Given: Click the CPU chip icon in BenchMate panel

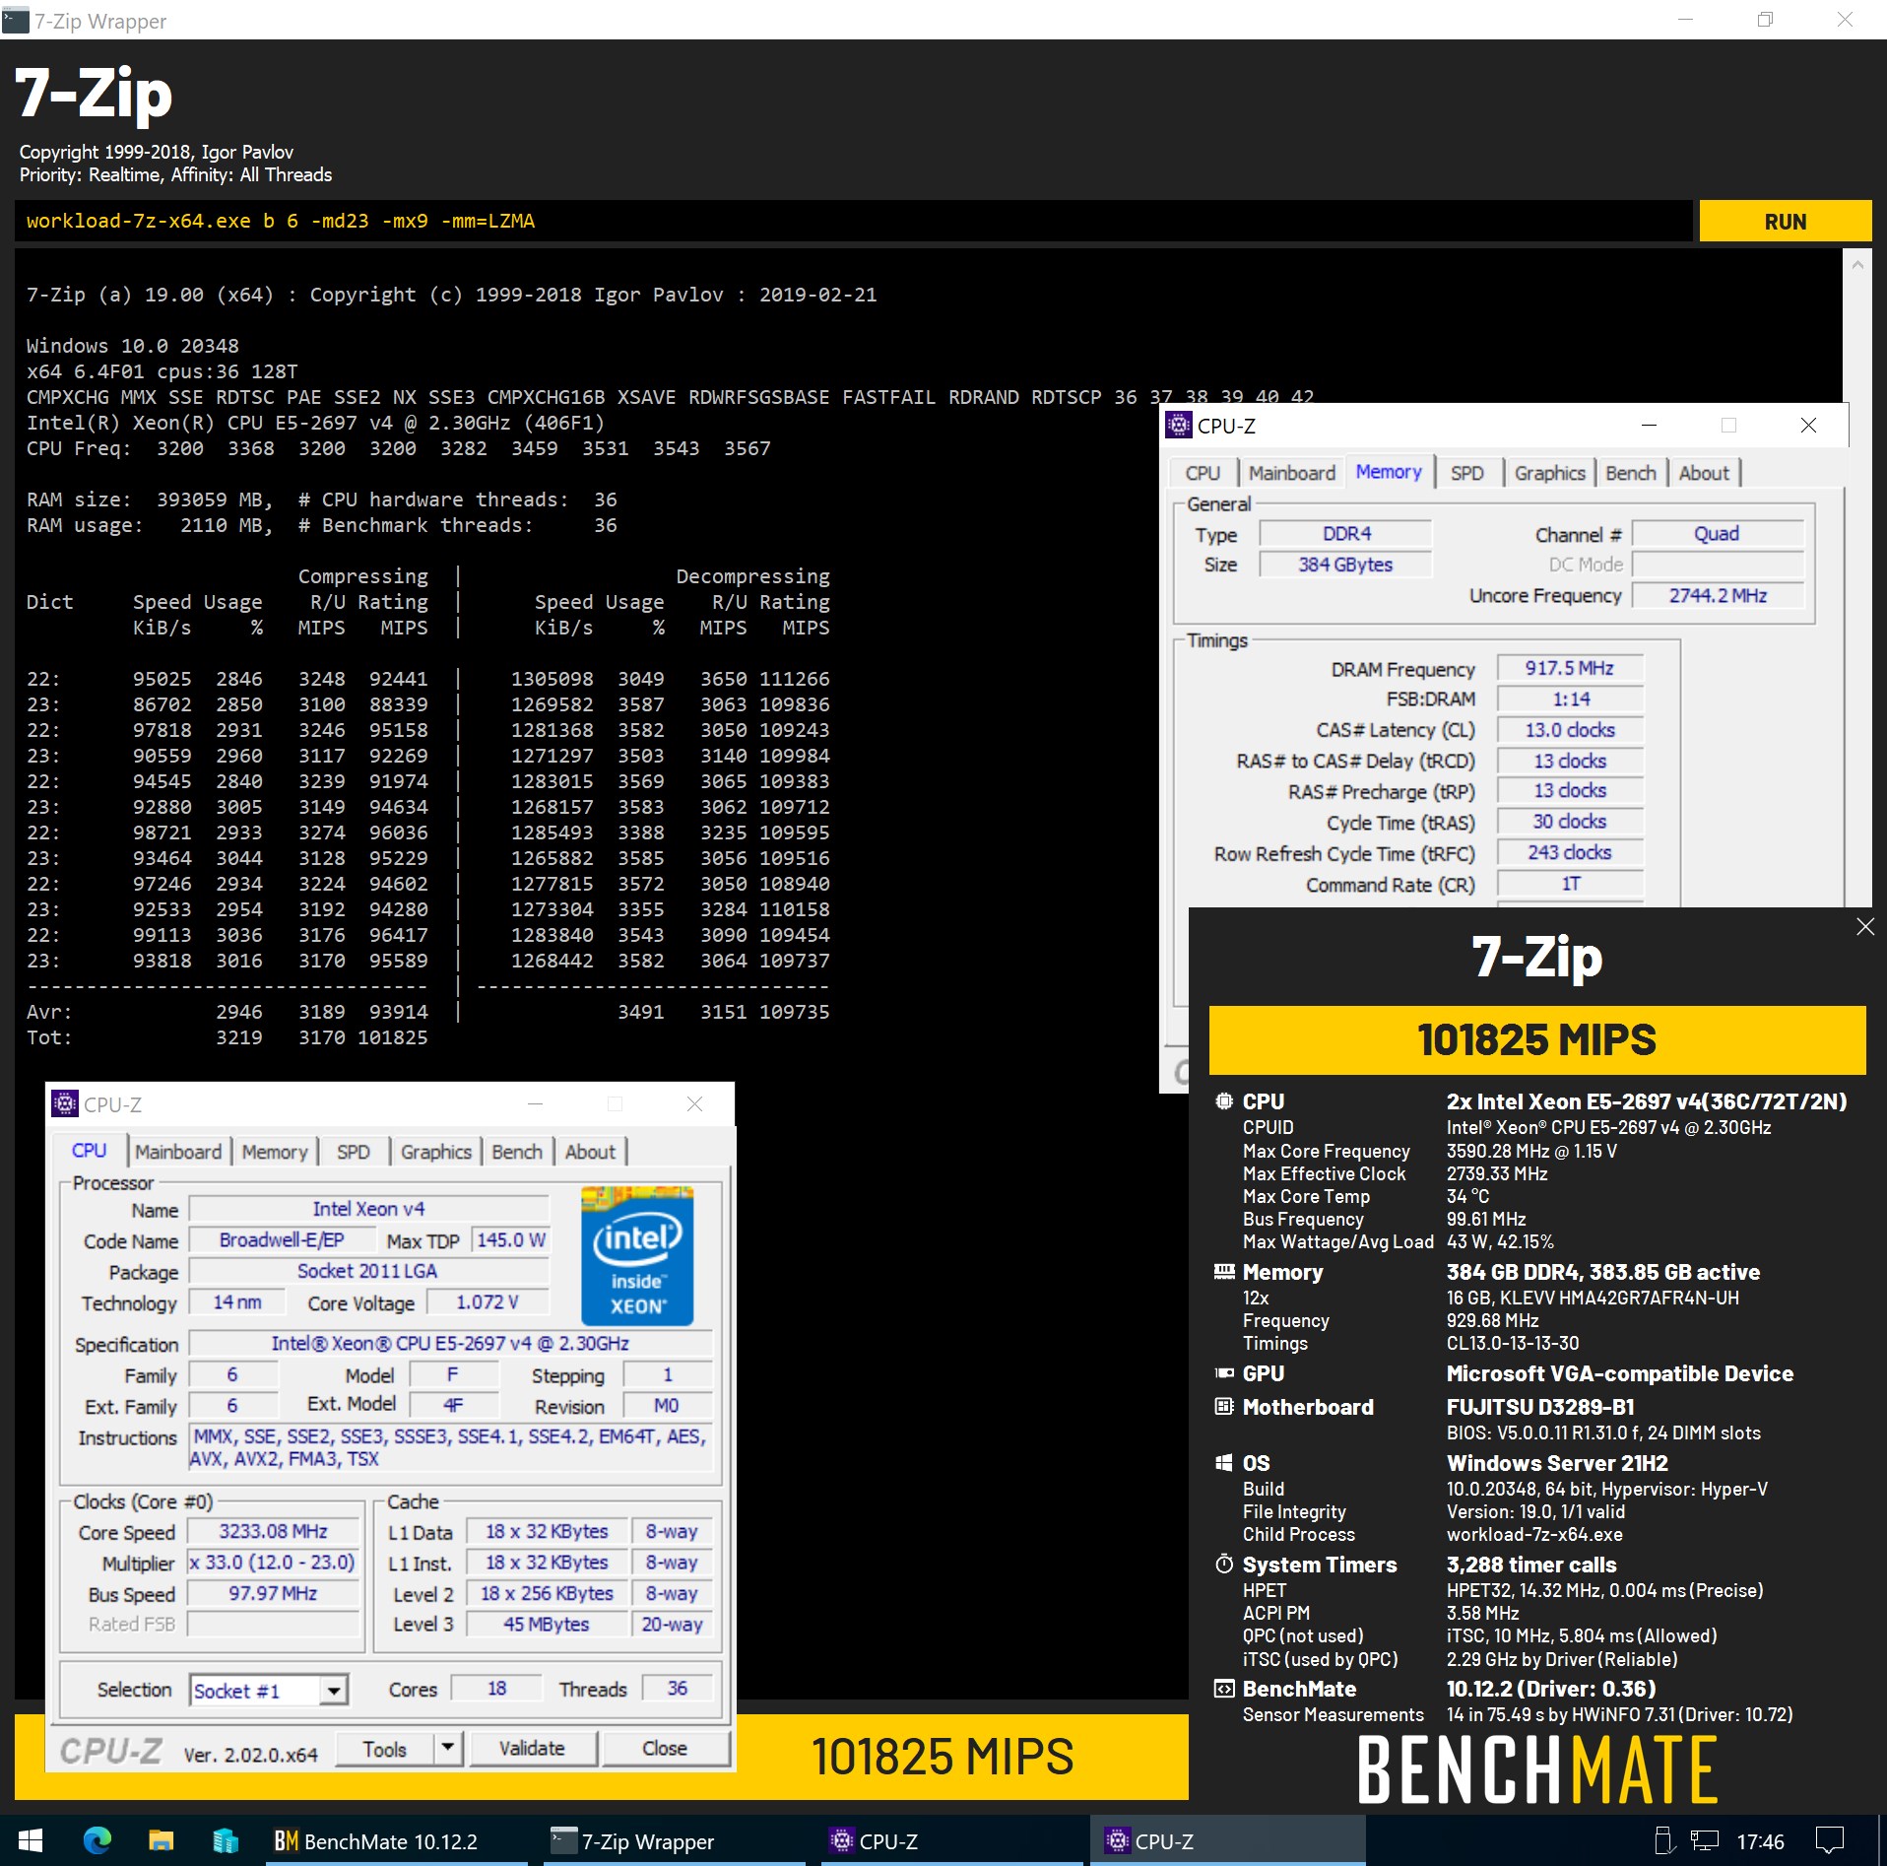Looking at the screenshot, I should pyautogui.click(x=1224, y=1101).
